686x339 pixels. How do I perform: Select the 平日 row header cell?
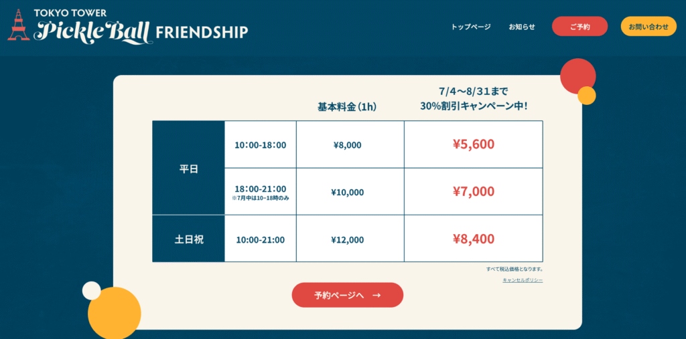[x=188, y=168]
